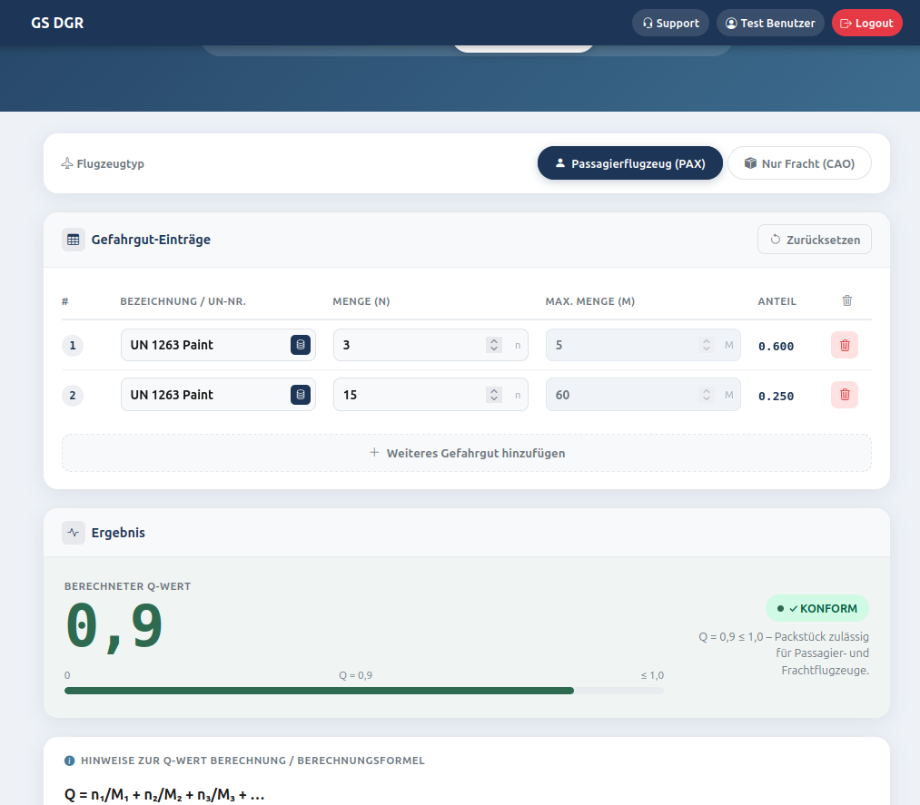Open the GS DGR home logo

(x=57, y=23)
